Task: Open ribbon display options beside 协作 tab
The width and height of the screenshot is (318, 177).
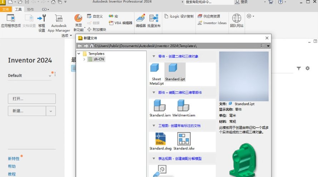Action: [45, 9]
